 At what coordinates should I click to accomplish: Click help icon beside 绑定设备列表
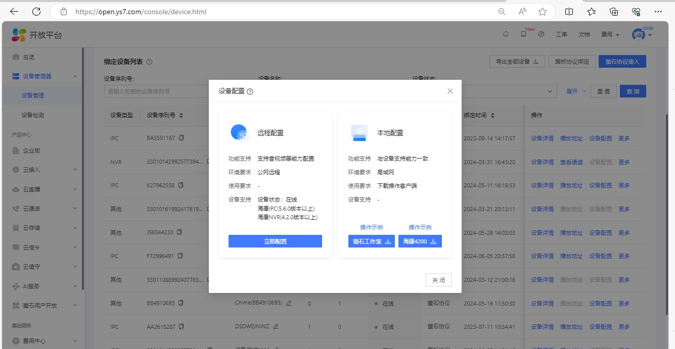coord(149,62)
